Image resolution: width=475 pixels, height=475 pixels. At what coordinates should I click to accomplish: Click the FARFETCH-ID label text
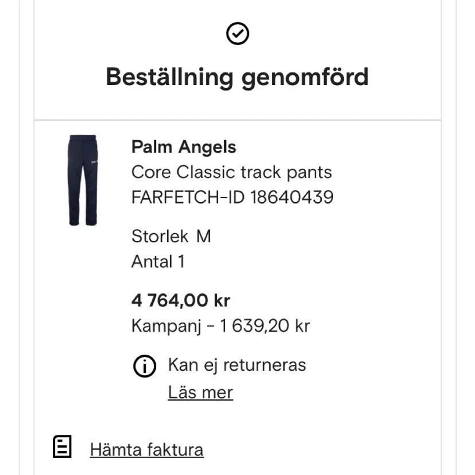tap(188, 197)
